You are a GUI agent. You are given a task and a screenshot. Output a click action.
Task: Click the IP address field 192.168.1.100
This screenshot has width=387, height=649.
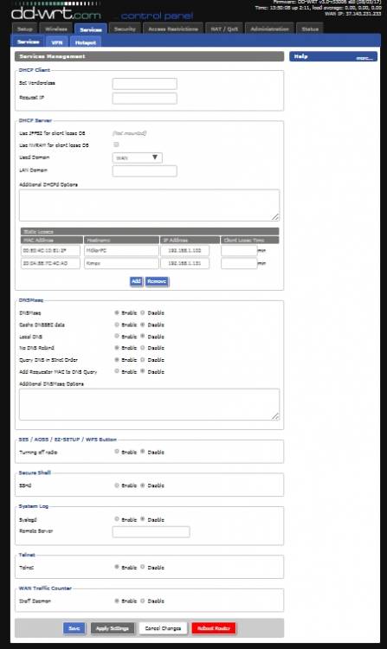click(x=184, y=251)
